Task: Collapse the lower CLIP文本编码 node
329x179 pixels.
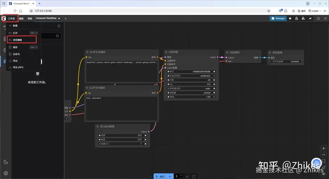Action: coord(87,88)
